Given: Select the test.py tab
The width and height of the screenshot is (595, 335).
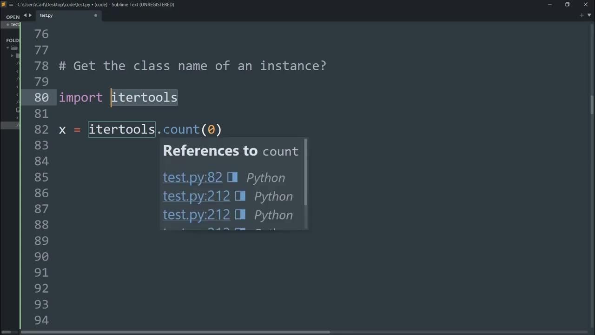Looking at the screenshot, I should point(46,15).
